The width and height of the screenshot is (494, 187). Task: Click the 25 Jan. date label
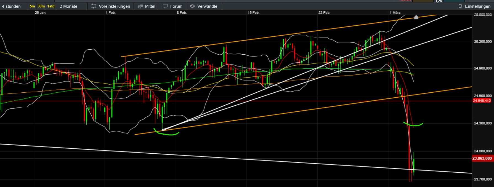(41, 13)
